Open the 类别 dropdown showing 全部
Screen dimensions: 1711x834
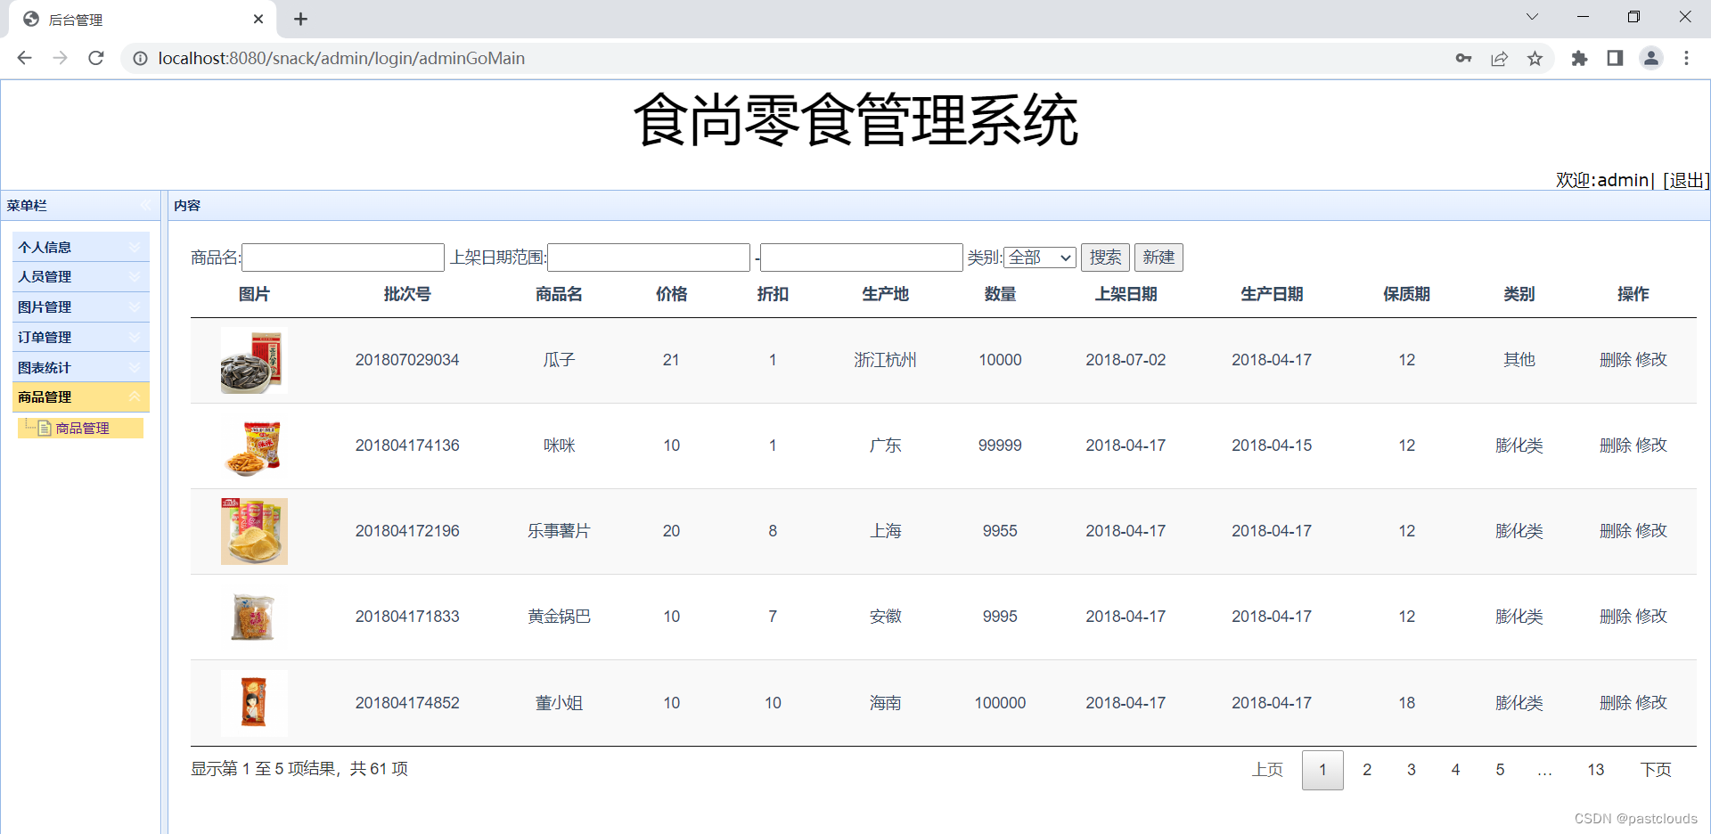1040,258
